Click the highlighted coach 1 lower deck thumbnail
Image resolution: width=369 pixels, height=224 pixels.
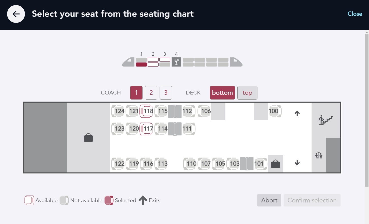(141, 65)
